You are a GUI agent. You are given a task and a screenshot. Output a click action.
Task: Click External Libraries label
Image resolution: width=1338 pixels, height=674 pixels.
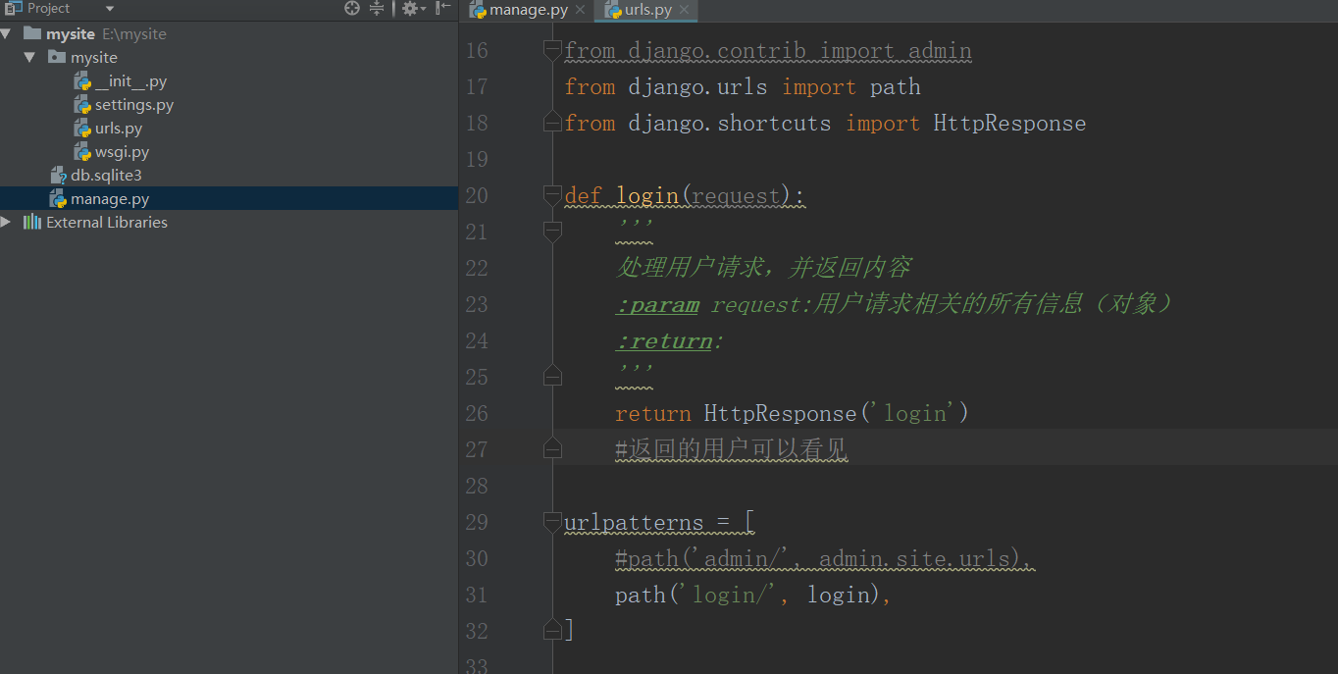tap(107, 223)
